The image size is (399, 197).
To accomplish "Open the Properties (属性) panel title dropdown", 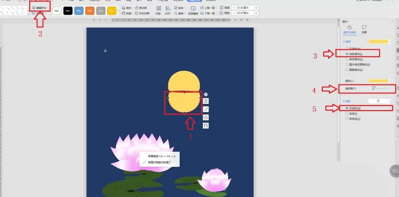I will point(346,21).
